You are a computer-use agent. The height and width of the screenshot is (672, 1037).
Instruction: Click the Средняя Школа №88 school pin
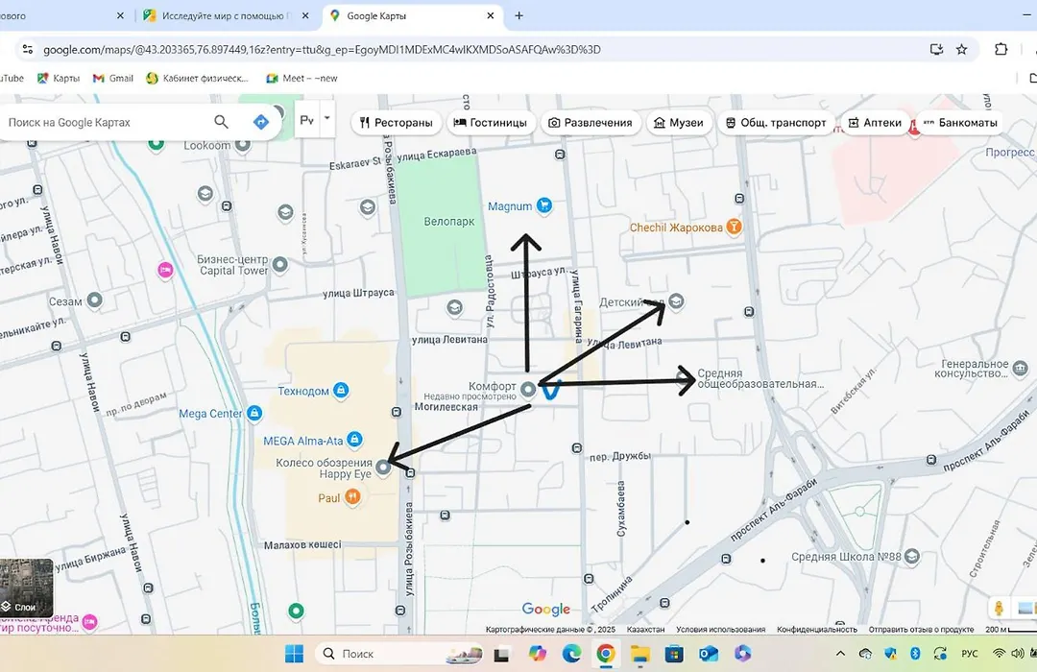click(912, 556)
